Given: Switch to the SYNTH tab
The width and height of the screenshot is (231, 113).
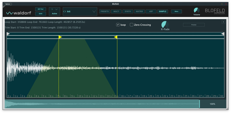Looking at the screenshot, I should click(x=128, y=11).
